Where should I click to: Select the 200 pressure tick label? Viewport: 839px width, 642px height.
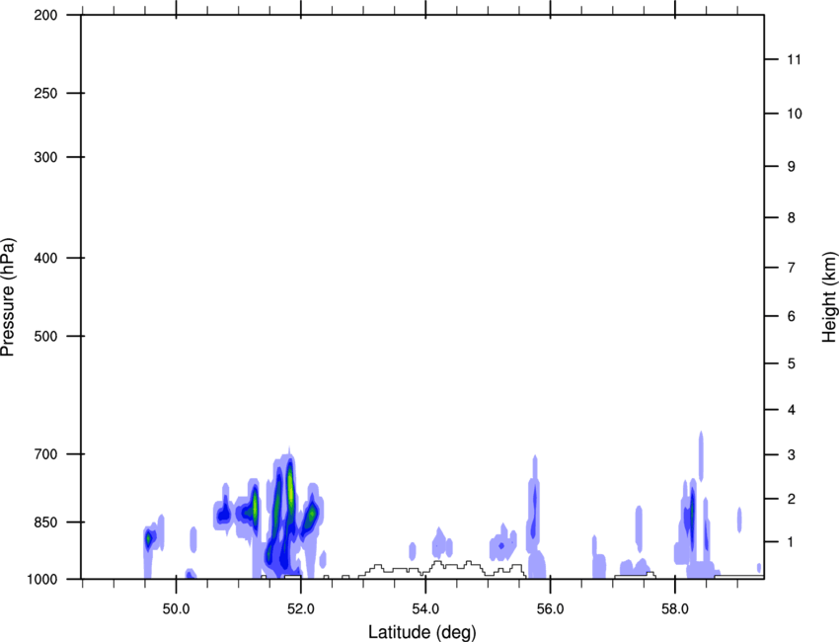pos(45,15)
